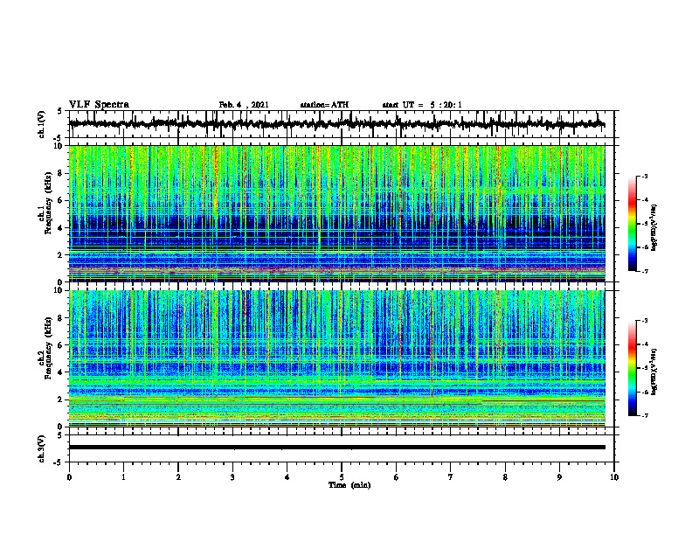Click the ch.3 flat black waveform trace

click(337, 448)
